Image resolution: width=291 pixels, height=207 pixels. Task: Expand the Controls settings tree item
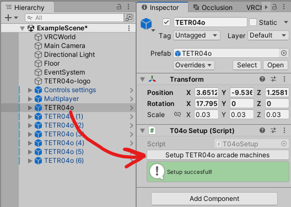point(30,90)
